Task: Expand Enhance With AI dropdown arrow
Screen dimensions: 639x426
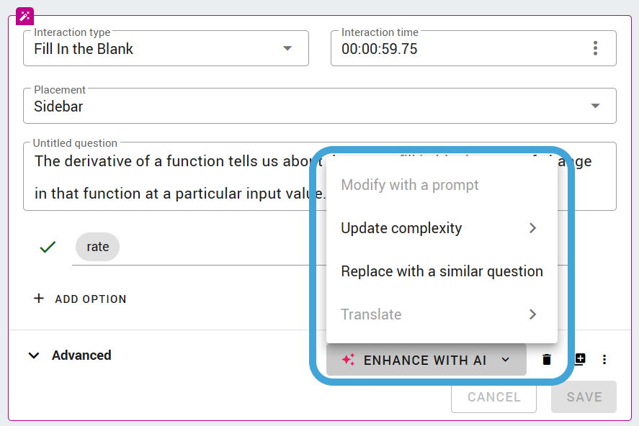Action: point(505,360)
